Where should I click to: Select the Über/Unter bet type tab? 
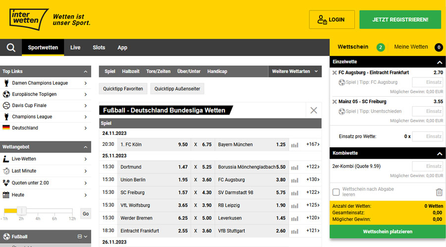tap(189, 71)
